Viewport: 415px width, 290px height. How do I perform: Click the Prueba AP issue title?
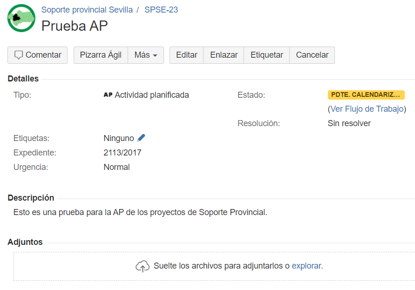click(75, 26)
